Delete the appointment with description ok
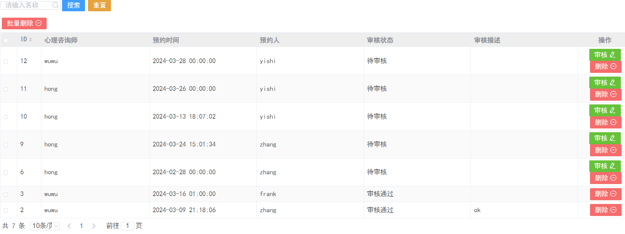The height and width of the screenshot is (234, 625). 605,210
